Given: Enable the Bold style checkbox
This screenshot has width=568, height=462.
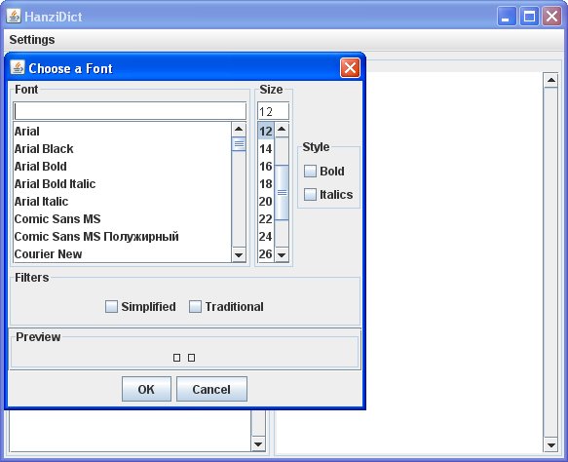Looking at the screenshot, I should click(x=310, y=171).
